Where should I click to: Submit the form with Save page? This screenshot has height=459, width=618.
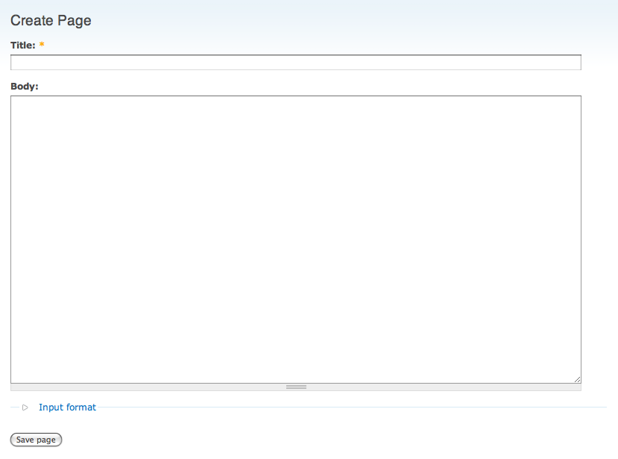tap(35, 440)
